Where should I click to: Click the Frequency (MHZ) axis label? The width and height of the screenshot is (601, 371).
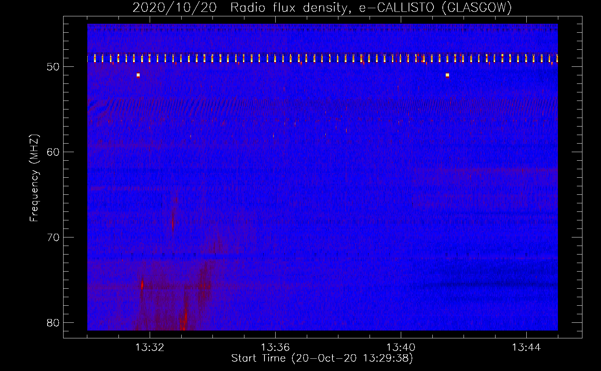(x=34, y=178)
